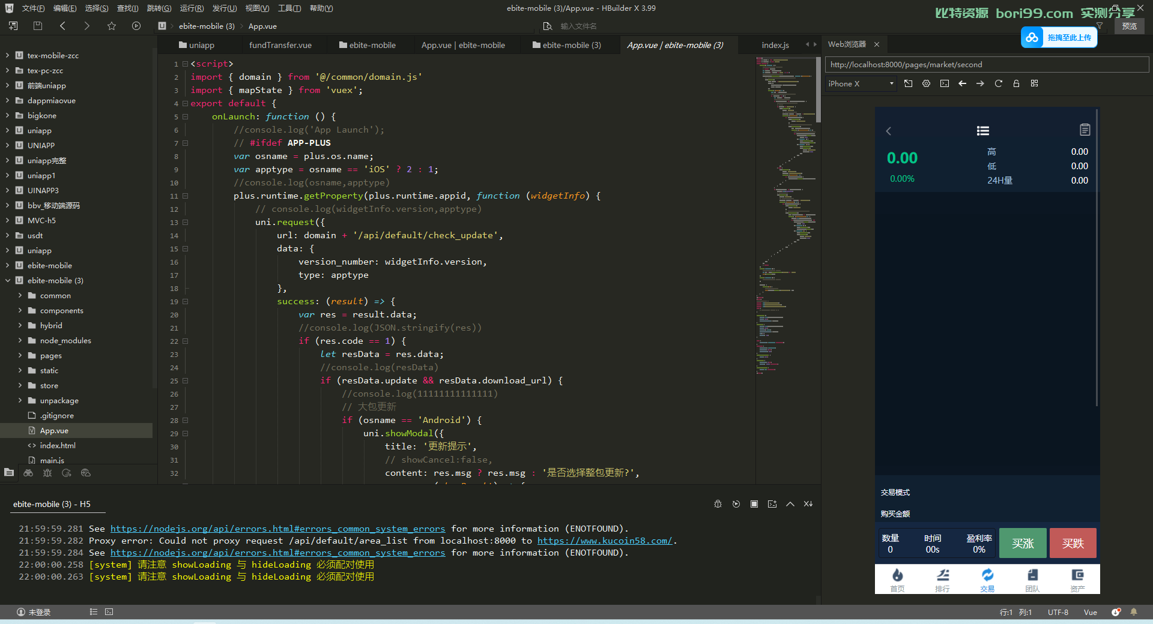The width and height of the screenshot is (1153, 624).
Task: Open the bug debug icon in bottom sidebar
Action: click(x=47, y=473)
